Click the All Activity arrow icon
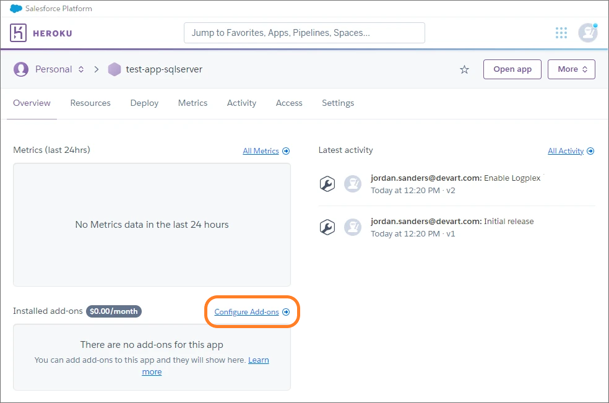The width and height of the screenshot is (609, 403). [x=590, y=151]
